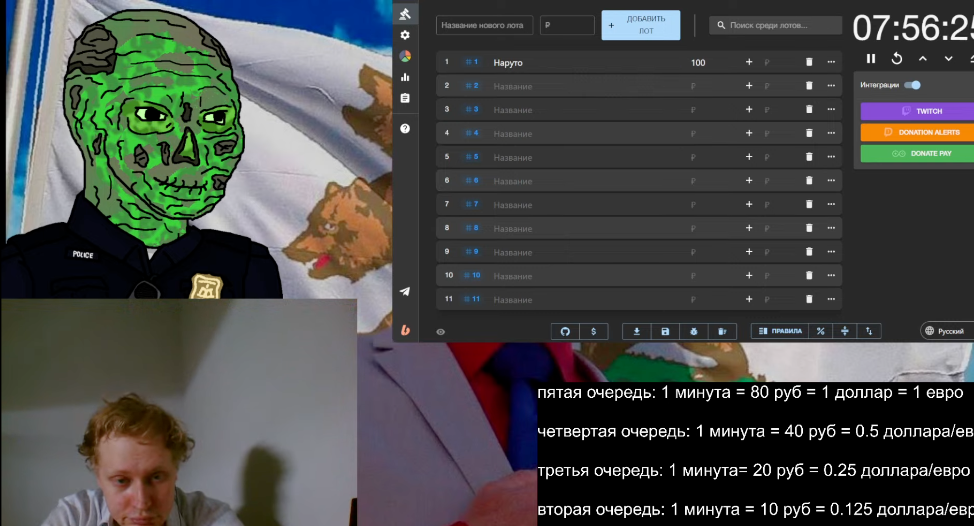Image resolution: width=974 pixels, height=526 pixels.
Task: Open the settings gear in sidebar
Action: click(x=405, y=35)
